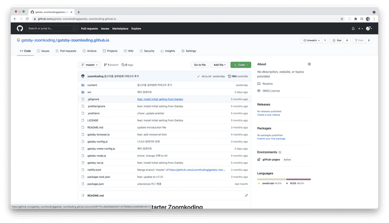Open the user avatar menu
Image resolution: width=389 pixels, height=223 pixels.
point(368,29)
